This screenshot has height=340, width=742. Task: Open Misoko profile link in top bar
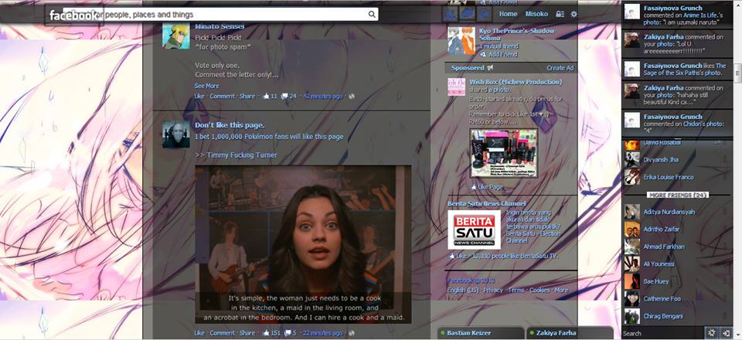pos(536,14)
